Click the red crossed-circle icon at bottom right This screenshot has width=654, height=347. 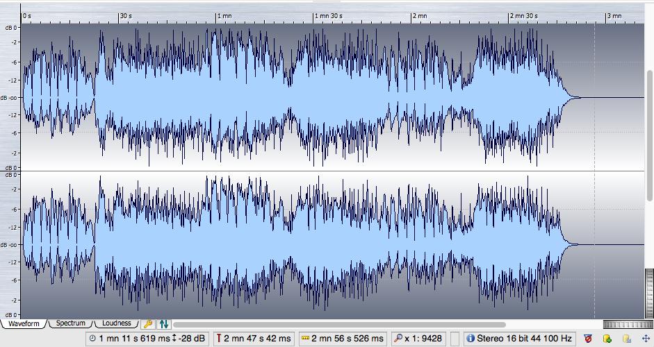588,338
